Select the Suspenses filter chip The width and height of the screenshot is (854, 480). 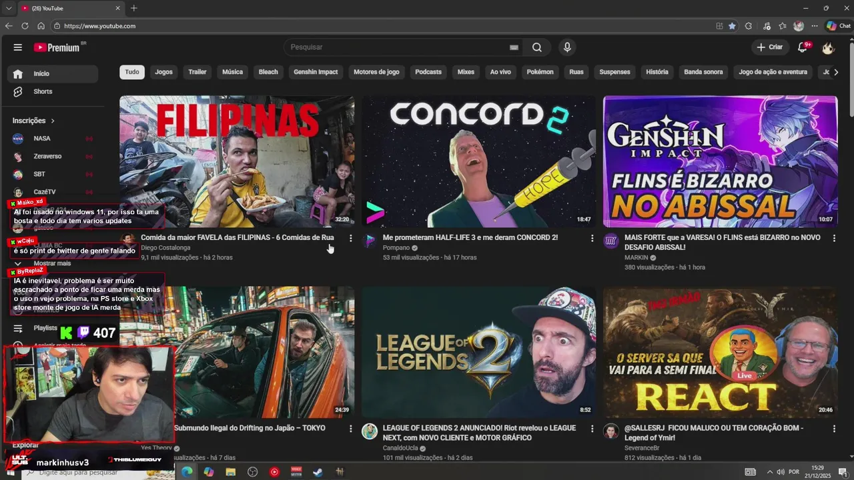tap(614, 72)
